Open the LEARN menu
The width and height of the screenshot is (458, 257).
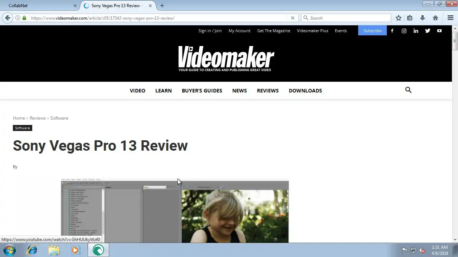point(164,91)
